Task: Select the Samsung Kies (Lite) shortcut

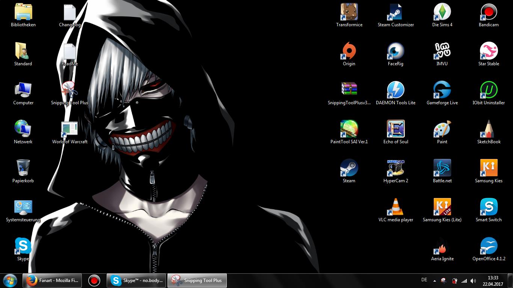Action: pos(442,210)
